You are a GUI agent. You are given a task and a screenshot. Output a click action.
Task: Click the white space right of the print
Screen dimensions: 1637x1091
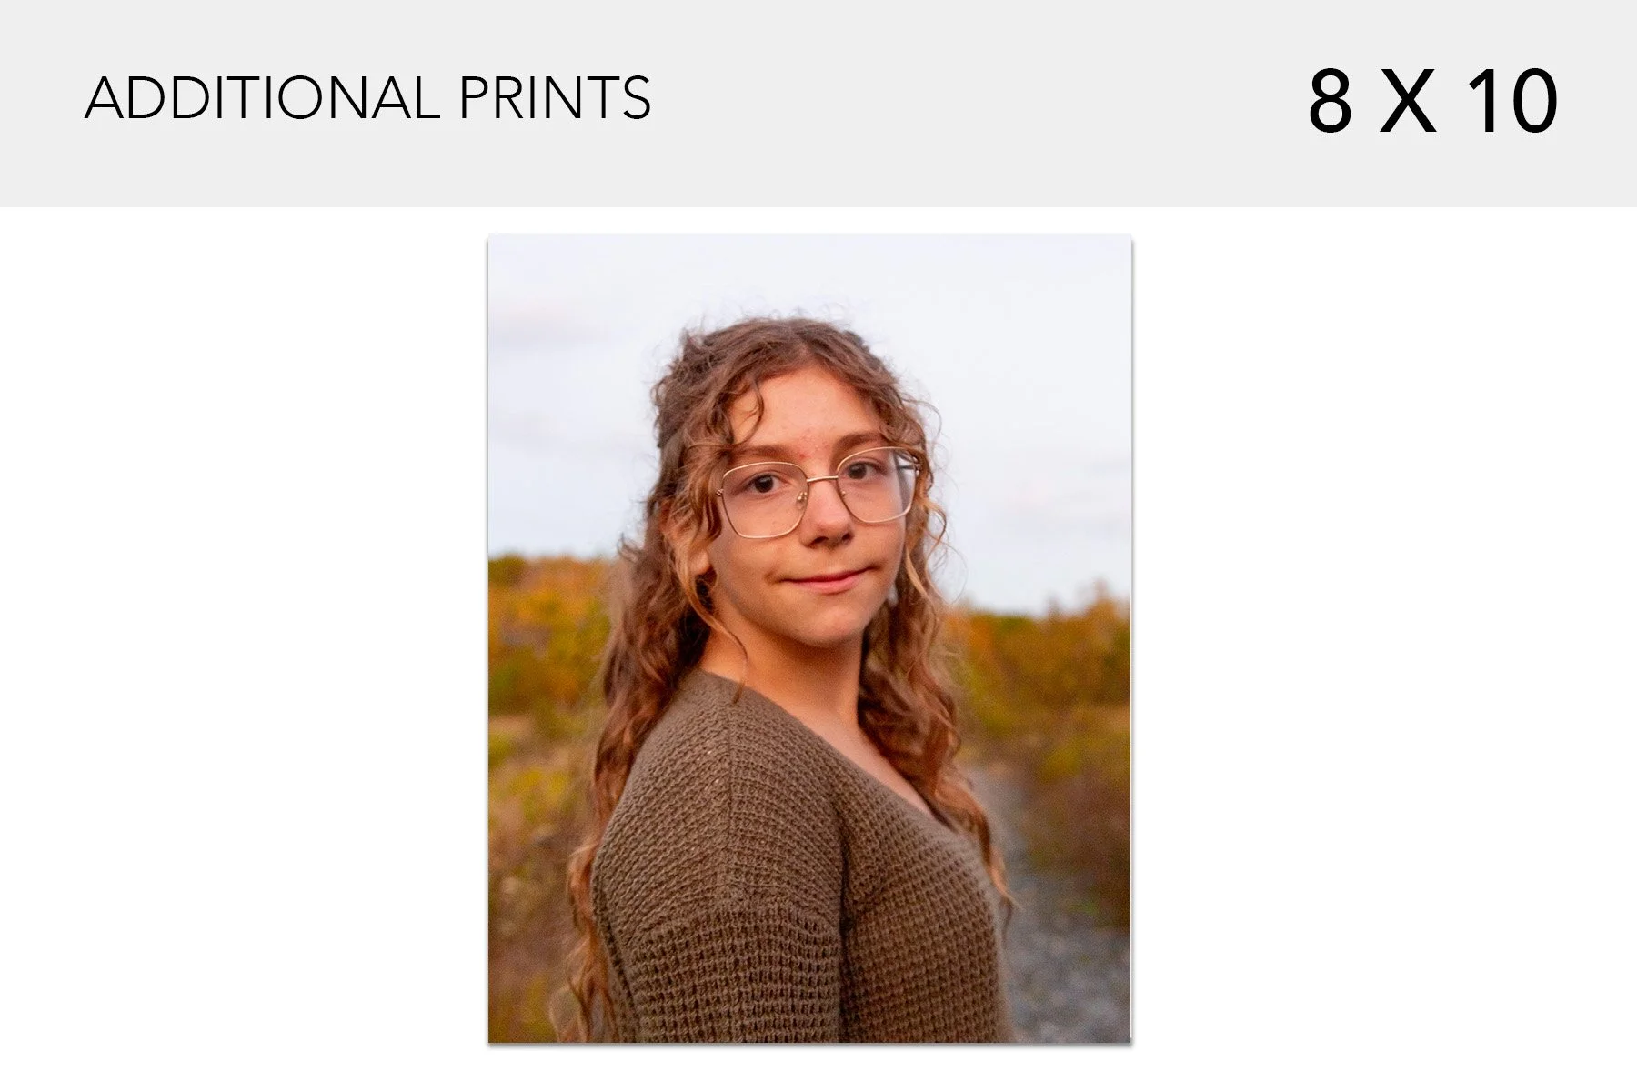click(1382, 636)
